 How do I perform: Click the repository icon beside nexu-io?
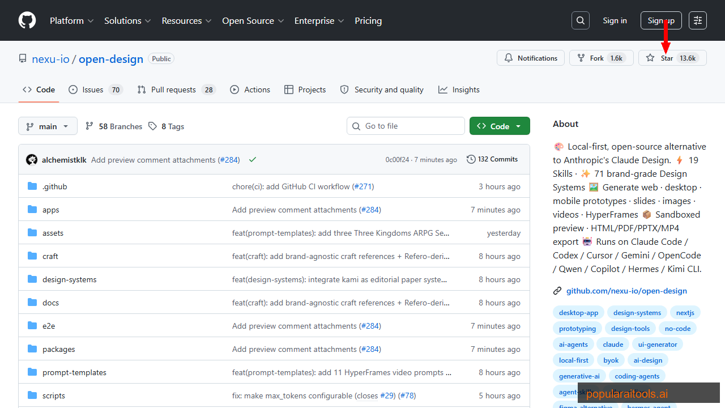pyautogui.click(x=23, y=59)
